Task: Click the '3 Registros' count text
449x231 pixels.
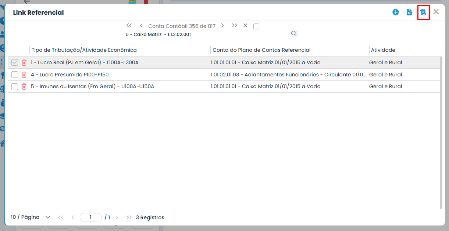Action: pos(150,217)
